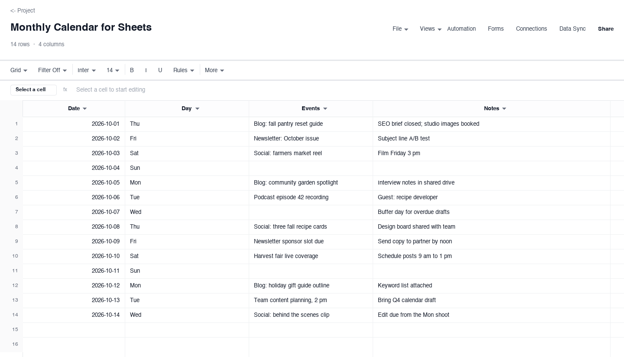Go back via the Project link
624x357 pixels.
tap(23, 10)
